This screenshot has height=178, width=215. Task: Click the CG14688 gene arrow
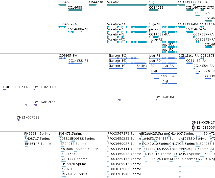(x=75, y=10)
